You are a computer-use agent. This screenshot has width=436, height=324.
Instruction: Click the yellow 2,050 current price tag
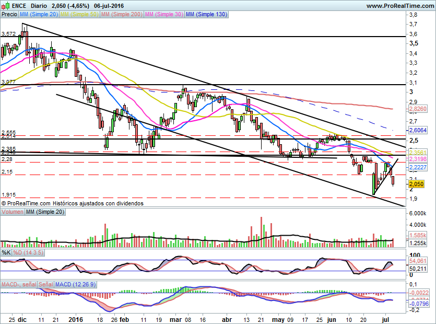(416, 184)
